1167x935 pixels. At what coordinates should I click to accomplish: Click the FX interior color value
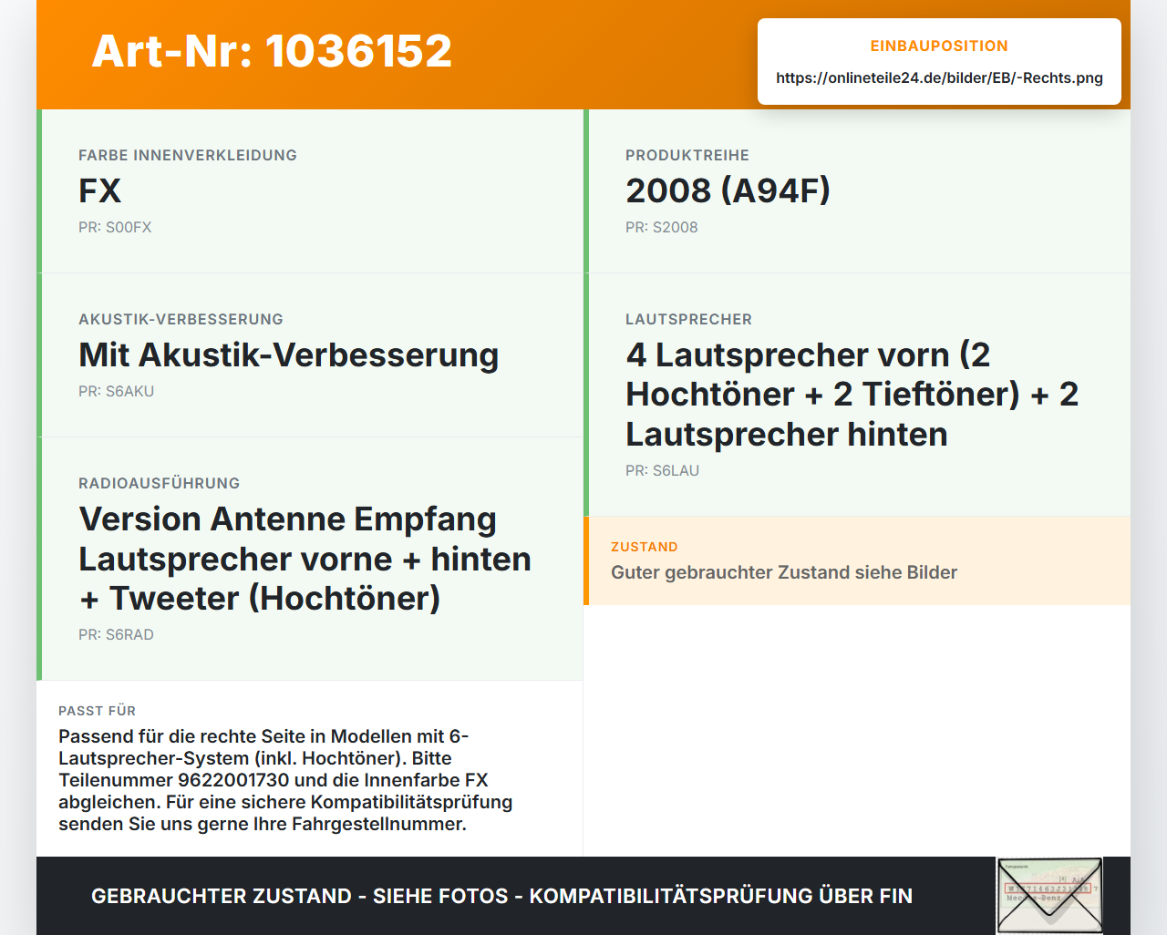(x=99, y=190)
